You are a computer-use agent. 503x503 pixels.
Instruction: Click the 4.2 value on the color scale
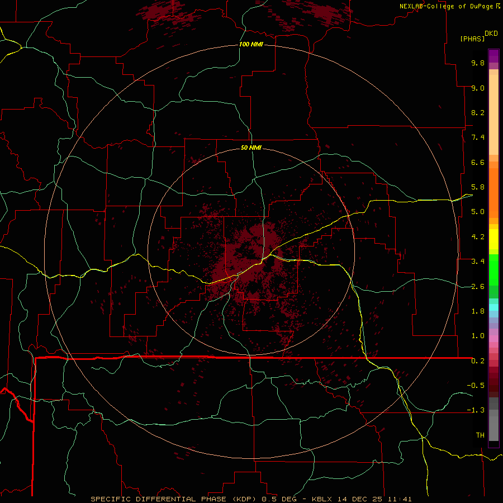point(478,237)
